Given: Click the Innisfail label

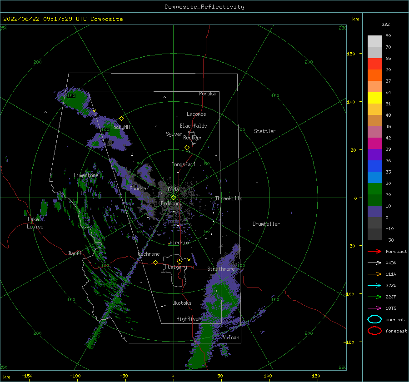Looking at the screenshot, I should click(x=184, y=164).
